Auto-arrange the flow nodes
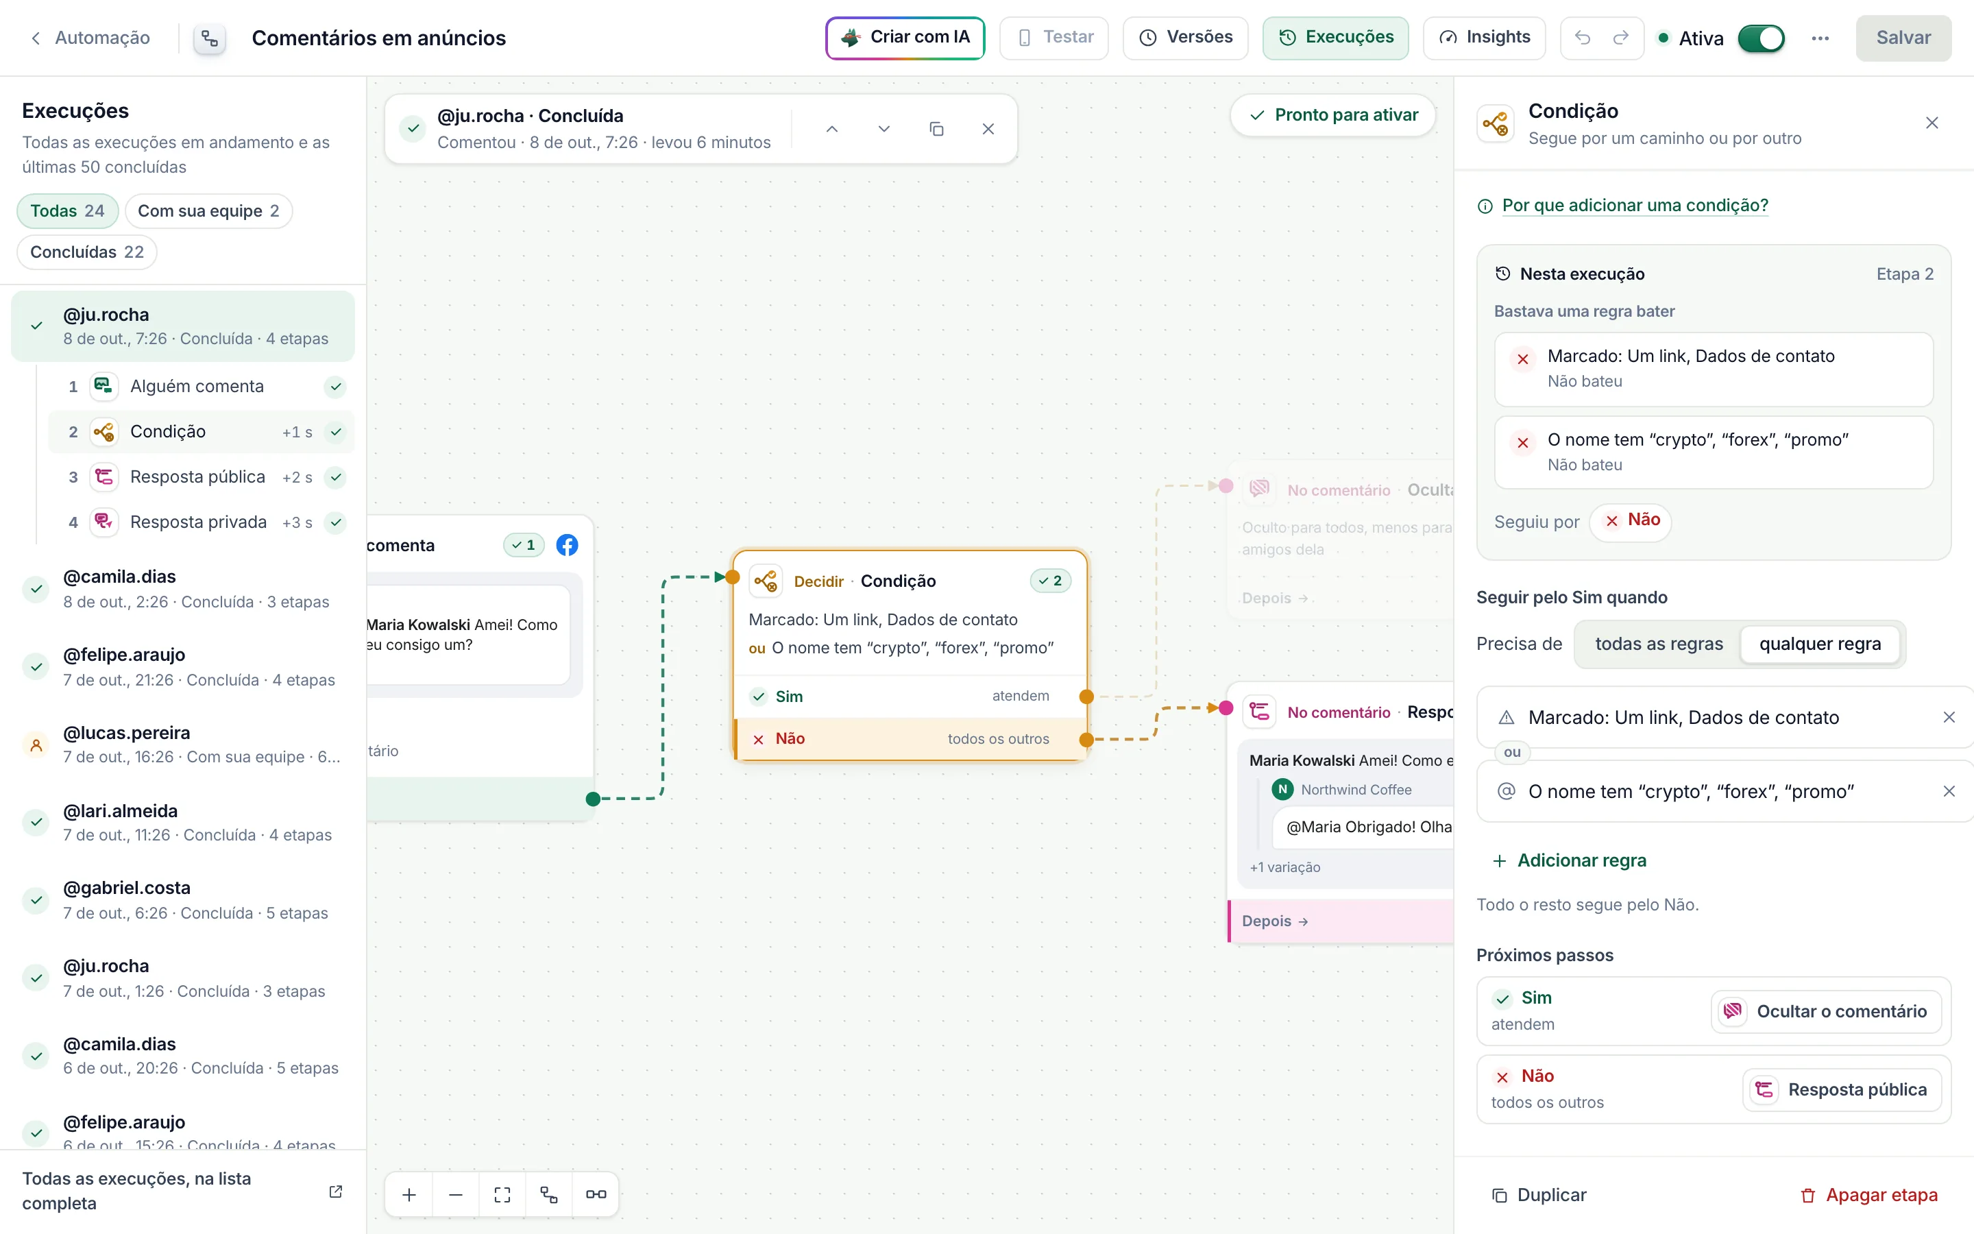 click(549, 1194)
